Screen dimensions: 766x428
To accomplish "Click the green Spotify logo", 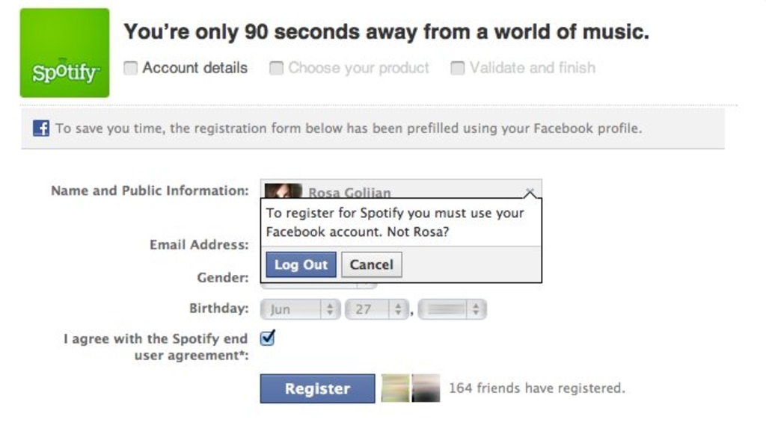I will pos(64,53).
